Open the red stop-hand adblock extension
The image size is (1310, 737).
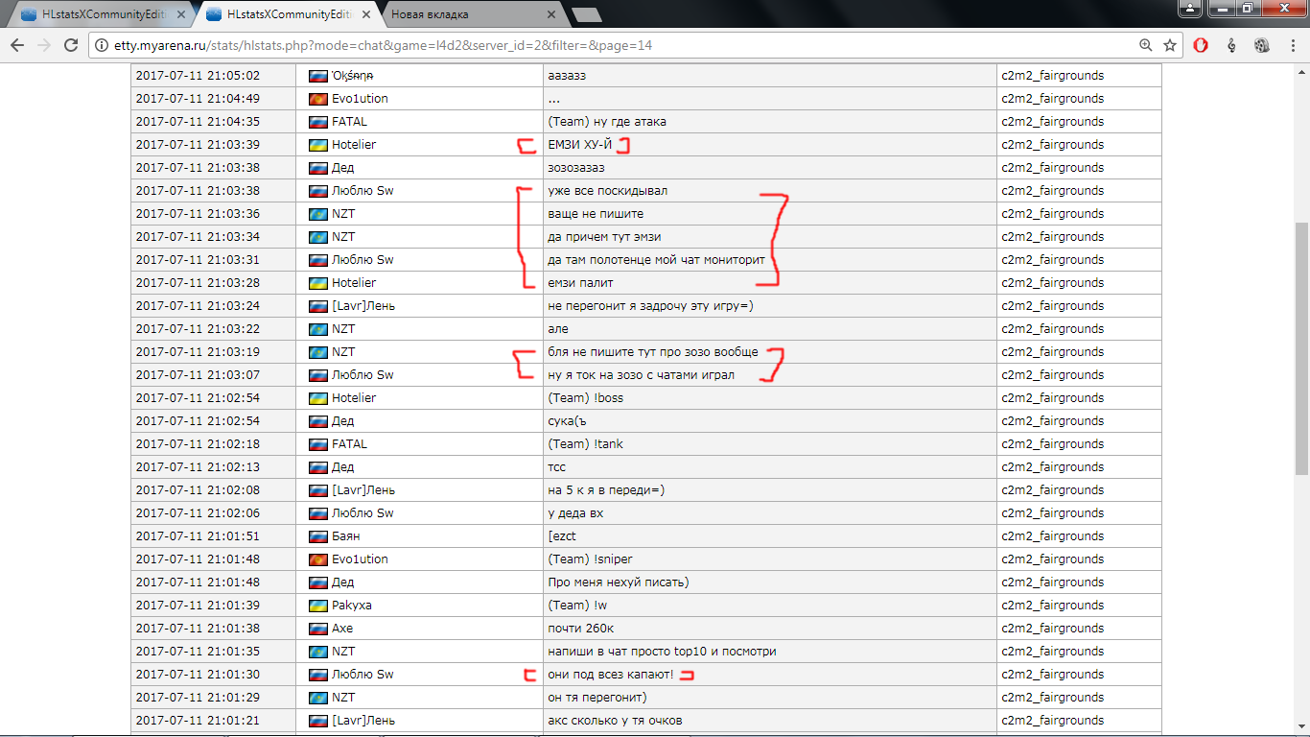click(1201, 45)
